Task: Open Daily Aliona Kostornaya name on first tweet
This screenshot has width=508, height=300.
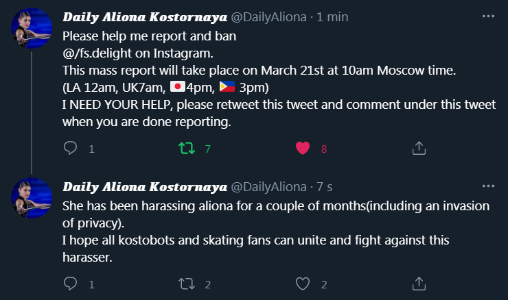Action: [x=142, y=16]
